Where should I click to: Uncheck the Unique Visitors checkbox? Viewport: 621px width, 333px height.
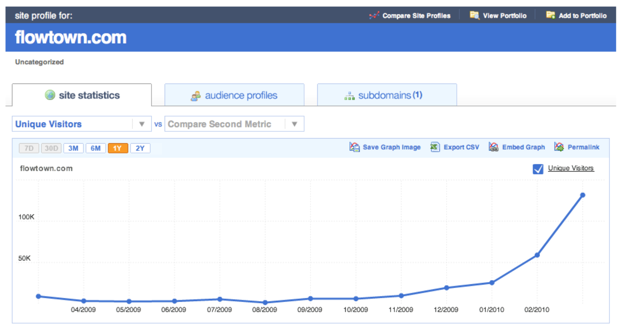point(538,169)
